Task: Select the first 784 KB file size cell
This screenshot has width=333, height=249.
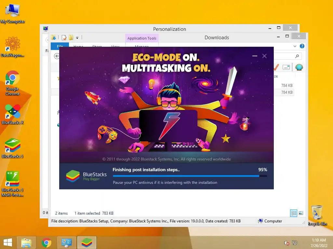Action: click(287, 86)
